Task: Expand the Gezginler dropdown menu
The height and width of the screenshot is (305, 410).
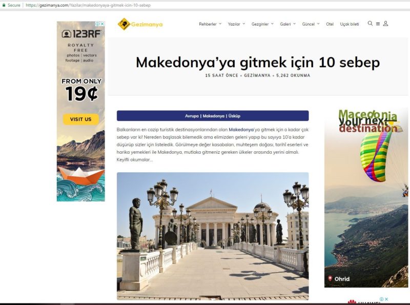Action: [262, 24]
